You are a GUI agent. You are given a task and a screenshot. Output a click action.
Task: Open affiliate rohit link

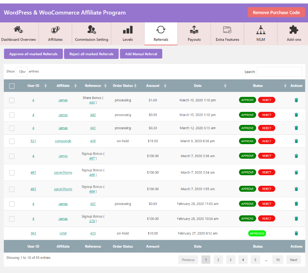click(x=63, y=233)
